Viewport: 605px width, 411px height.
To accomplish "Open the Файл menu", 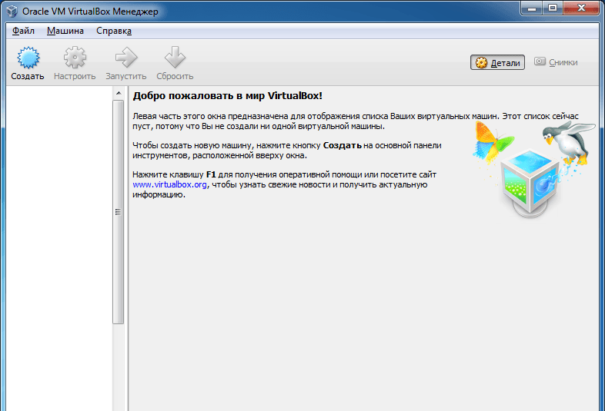I will [x=24, y=31].
